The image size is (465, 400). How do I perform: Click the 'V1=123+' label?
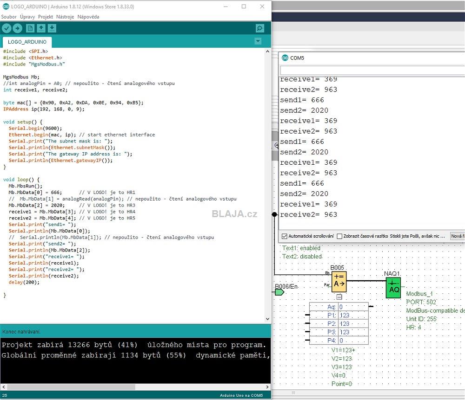click(343, 350)
